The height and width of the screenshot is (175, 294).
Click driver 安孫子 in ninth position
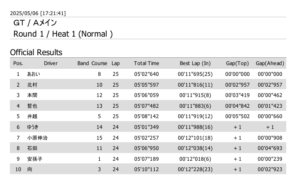[34, 159]
